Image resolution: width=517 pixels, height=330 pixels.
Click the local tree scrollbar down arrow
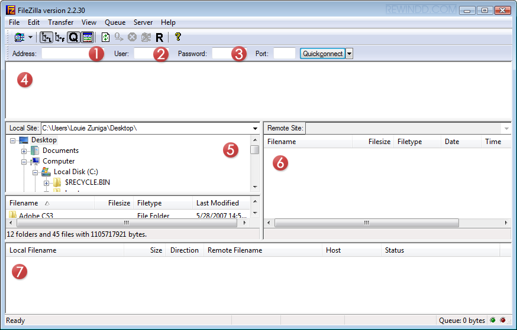(x=255, y=187)
